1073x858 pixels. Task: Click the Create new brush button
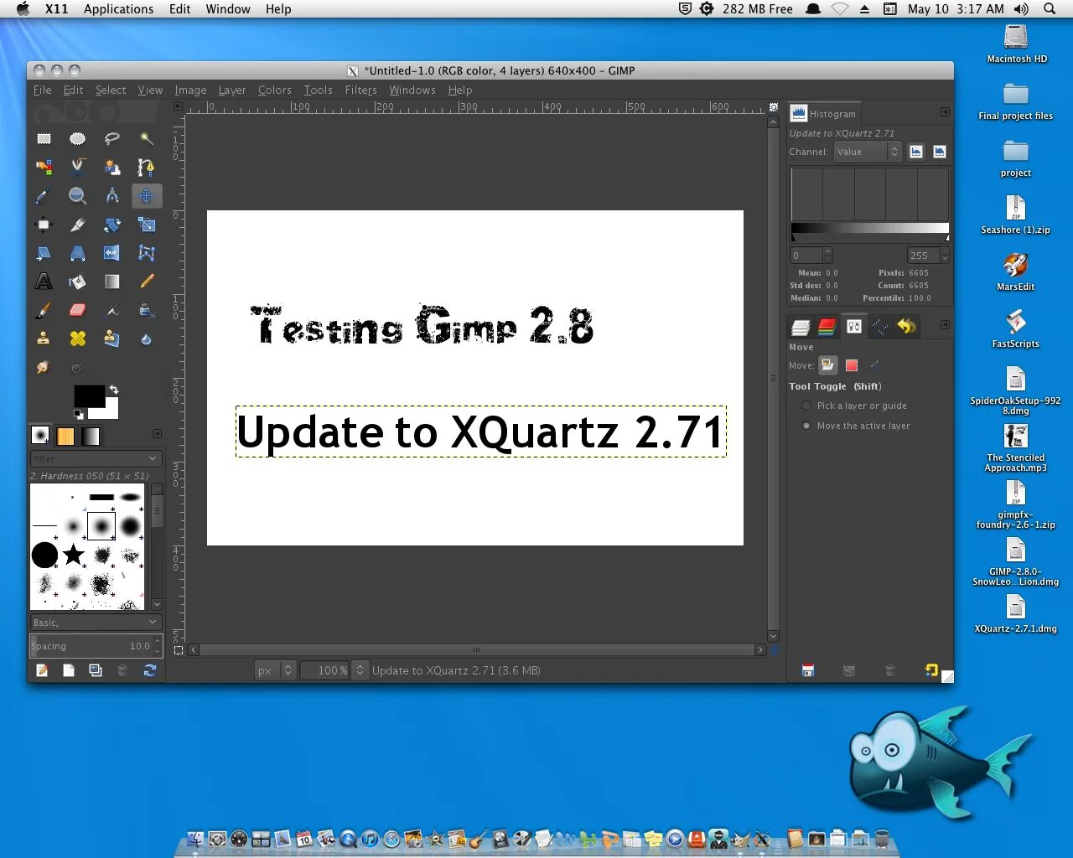[69, 670]
